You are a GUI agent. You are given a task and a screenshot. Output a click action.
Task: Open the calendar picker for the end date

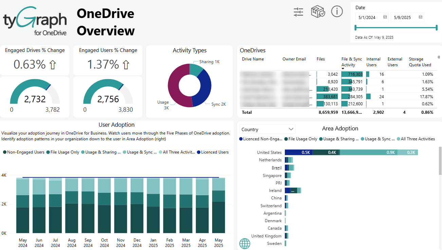click(421, 17)
